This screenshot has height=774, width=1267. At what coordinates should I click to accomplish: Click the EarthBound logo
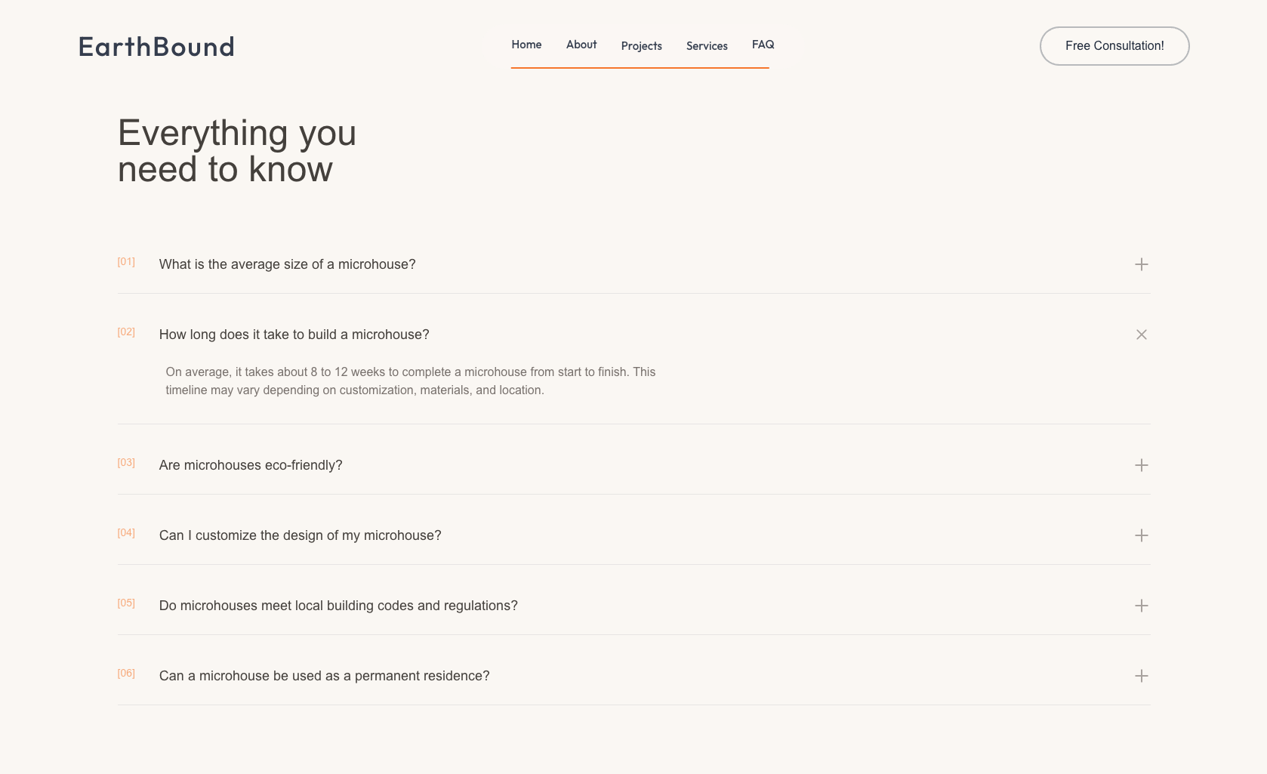[156, 47]
